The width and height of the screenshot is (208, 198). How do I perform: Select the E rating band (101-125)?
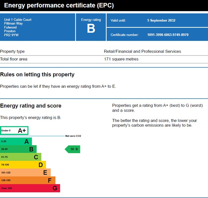click(x=25, y=172)
